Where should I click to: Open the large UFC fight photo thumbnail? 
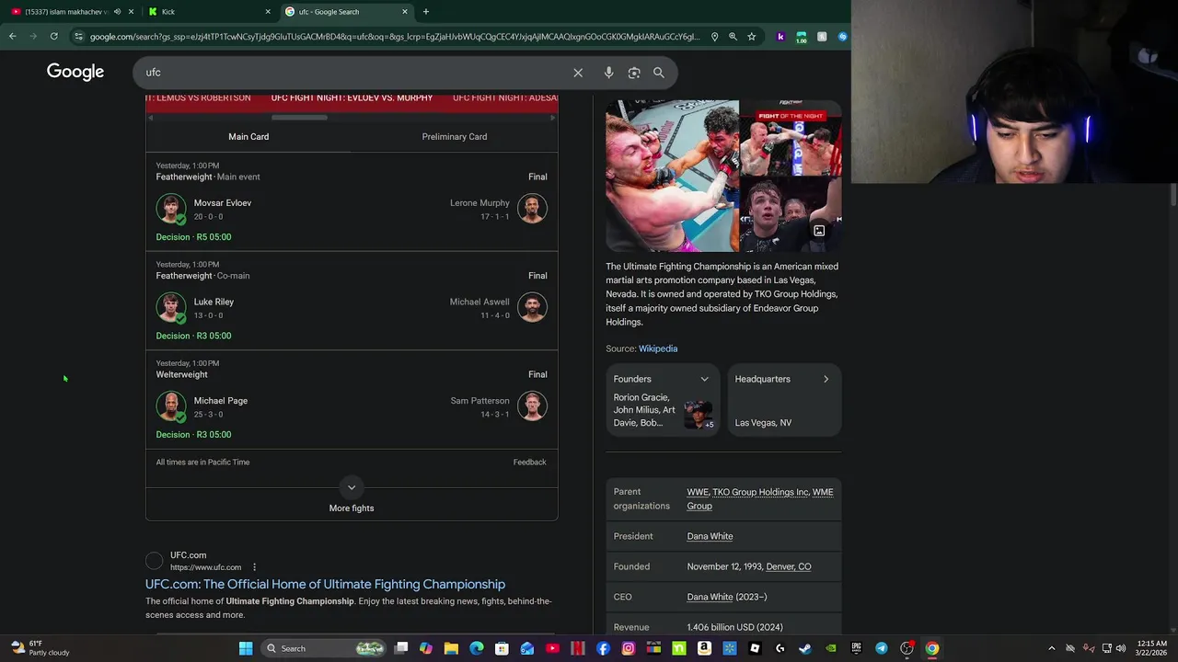[672, 176]
